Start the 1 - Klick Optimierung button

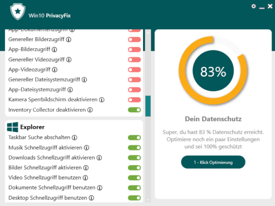point(213,162)
